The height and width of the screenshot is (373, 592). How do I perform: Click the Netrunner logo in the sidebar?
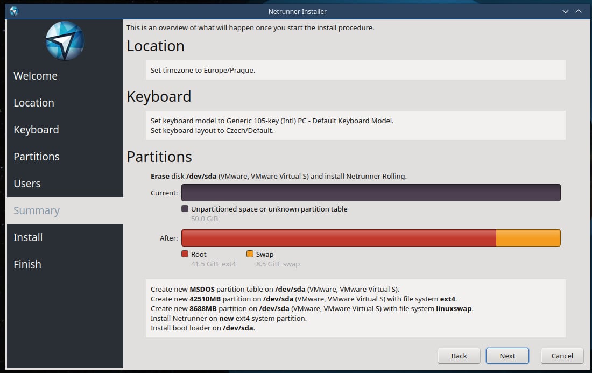(x=65, y=41)
